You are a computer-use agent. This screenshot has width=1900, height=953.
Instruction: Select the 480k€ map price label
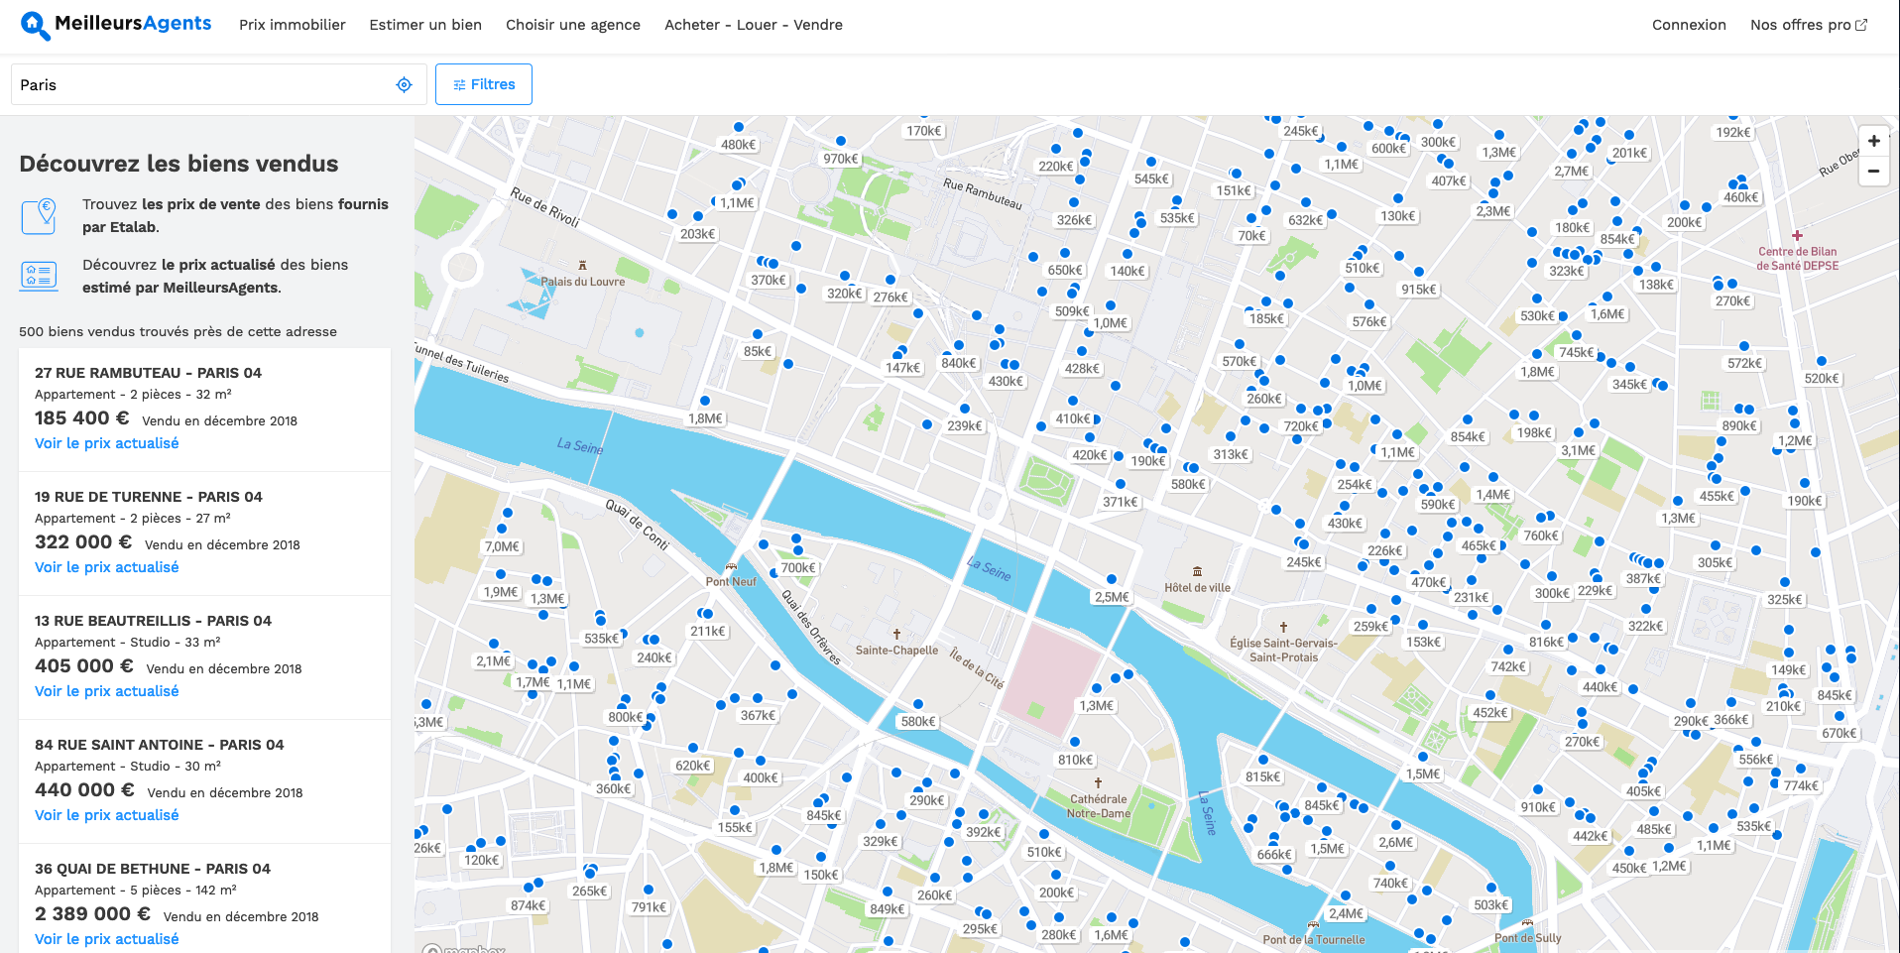(738, 145)
